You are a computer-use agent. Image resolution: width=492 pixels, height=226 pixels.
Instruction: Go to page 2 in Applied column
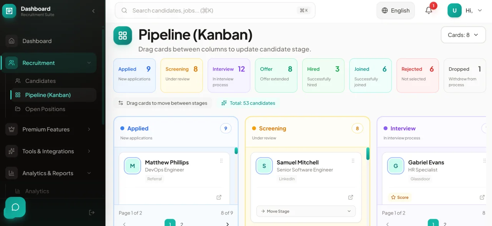(182, 224)
